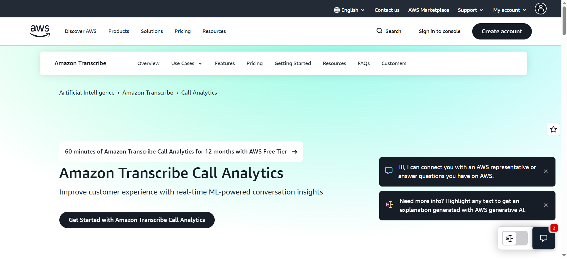Click the search magnifier icon

[379, 31]
